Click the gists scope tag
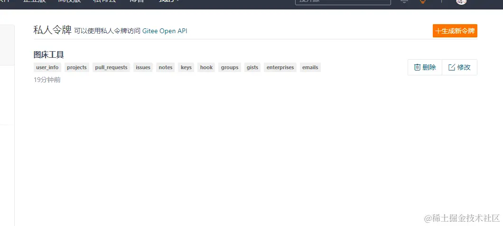Image resolution: width=503 pixels, height=226 pixels. (x=252, y=67)
